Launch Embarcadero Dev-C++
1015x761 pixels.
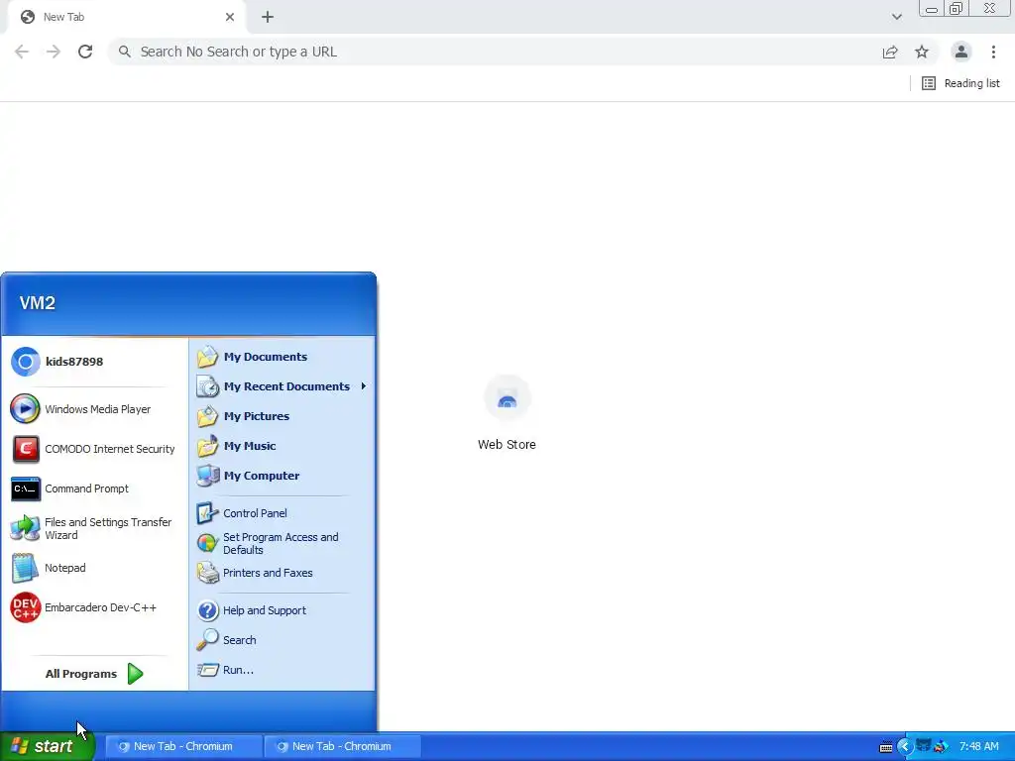93,607
